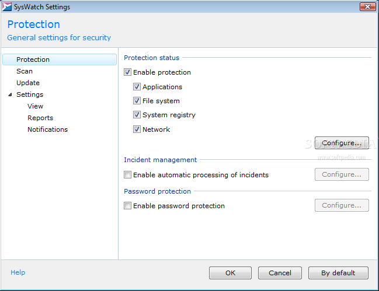
Task: Close the SysWatch Settings window
Action: pos(367,6)
